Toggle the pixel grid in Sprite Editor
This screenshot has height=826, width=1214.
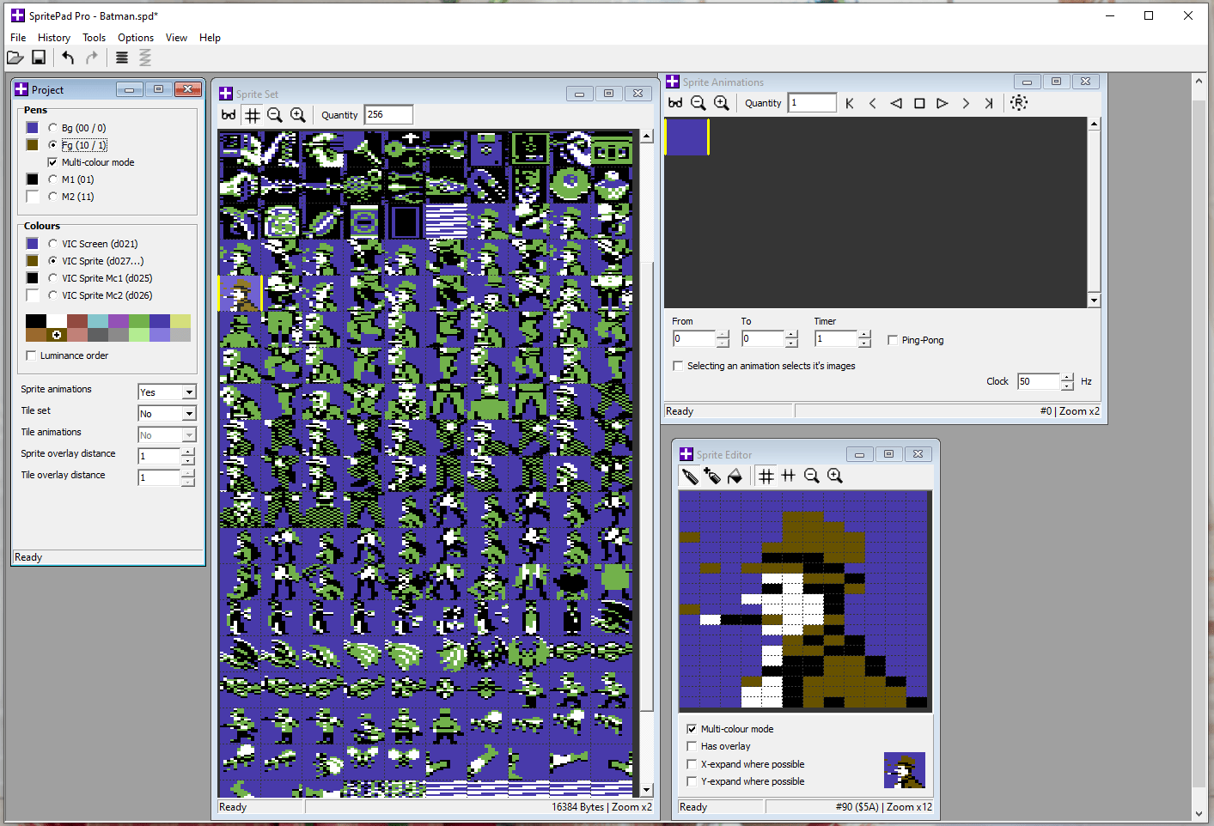766,476
